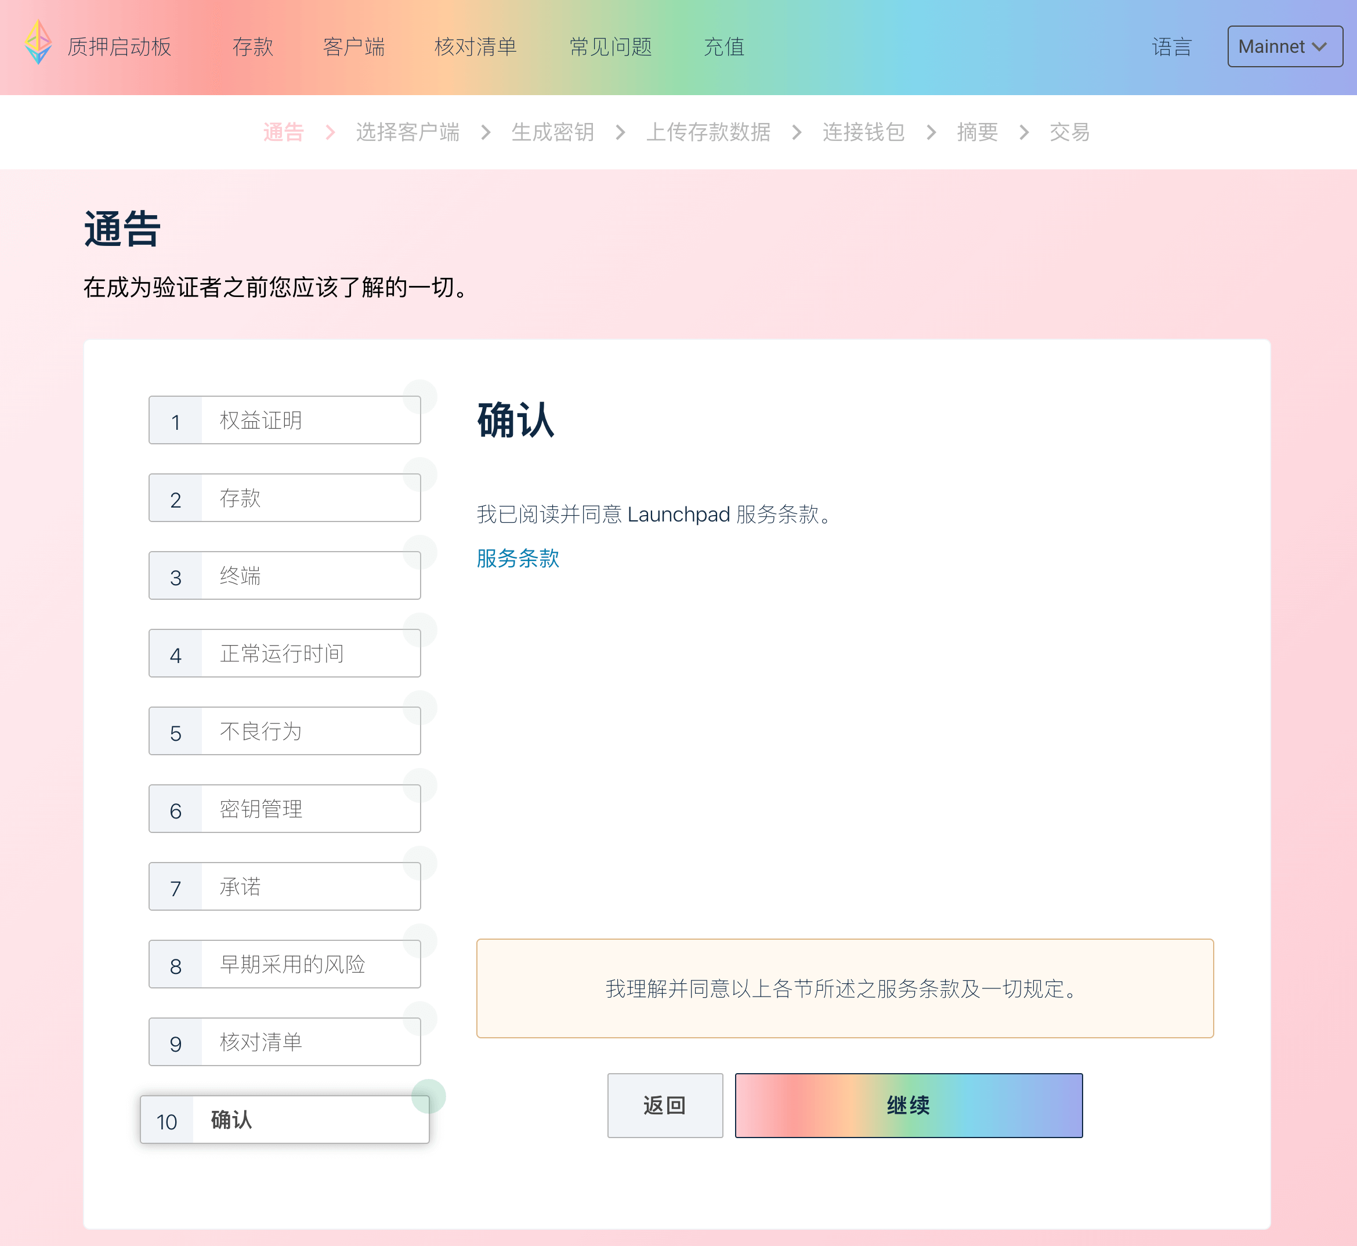Click the chevron arrow after 摘要
1357x1246 pixels.
(x=1024, y=132)
